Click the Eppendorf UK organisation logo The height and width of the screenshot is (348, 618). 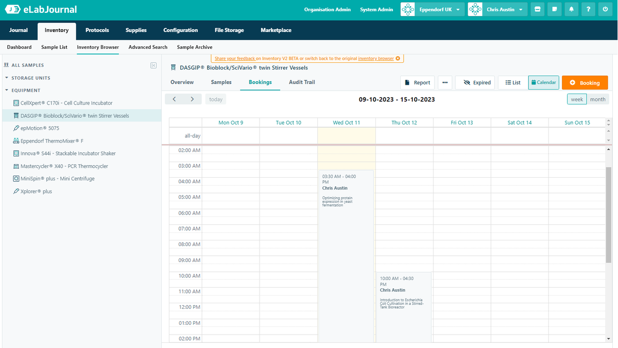click(x=408, y=9)
